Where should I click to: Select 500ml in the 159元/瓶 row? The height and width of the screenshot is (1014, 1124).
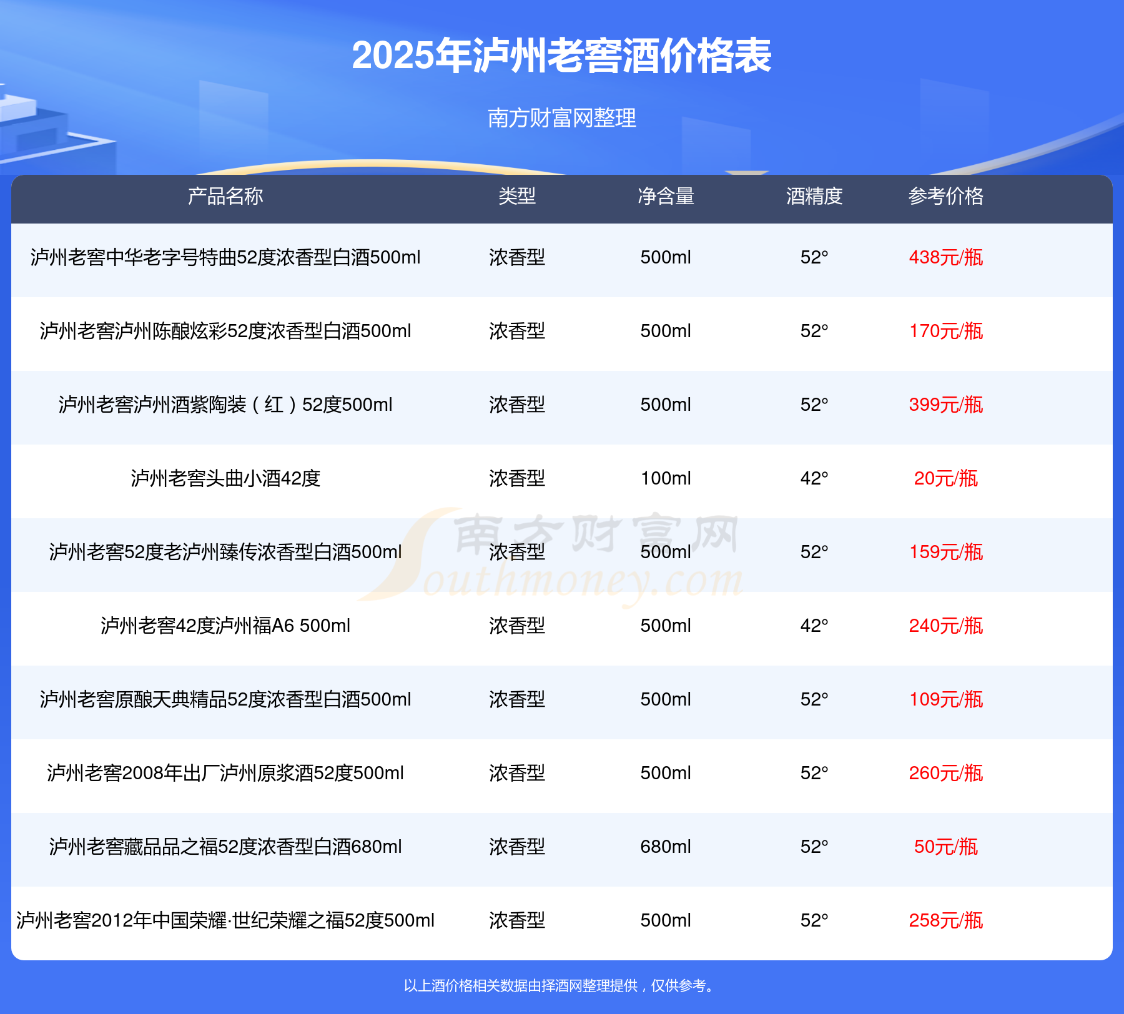[666, 552]
